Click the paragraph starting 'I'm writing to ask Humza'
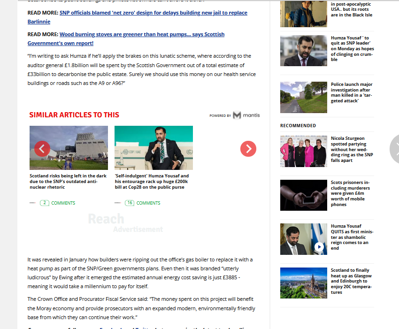 coord(141,69)
